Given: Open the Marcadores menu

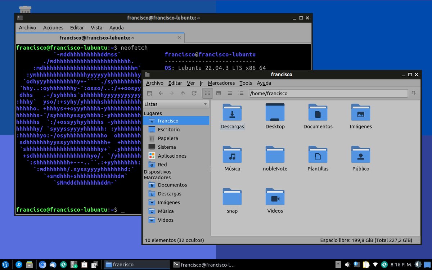Looking at the screenshot, I should click(221, 83).
